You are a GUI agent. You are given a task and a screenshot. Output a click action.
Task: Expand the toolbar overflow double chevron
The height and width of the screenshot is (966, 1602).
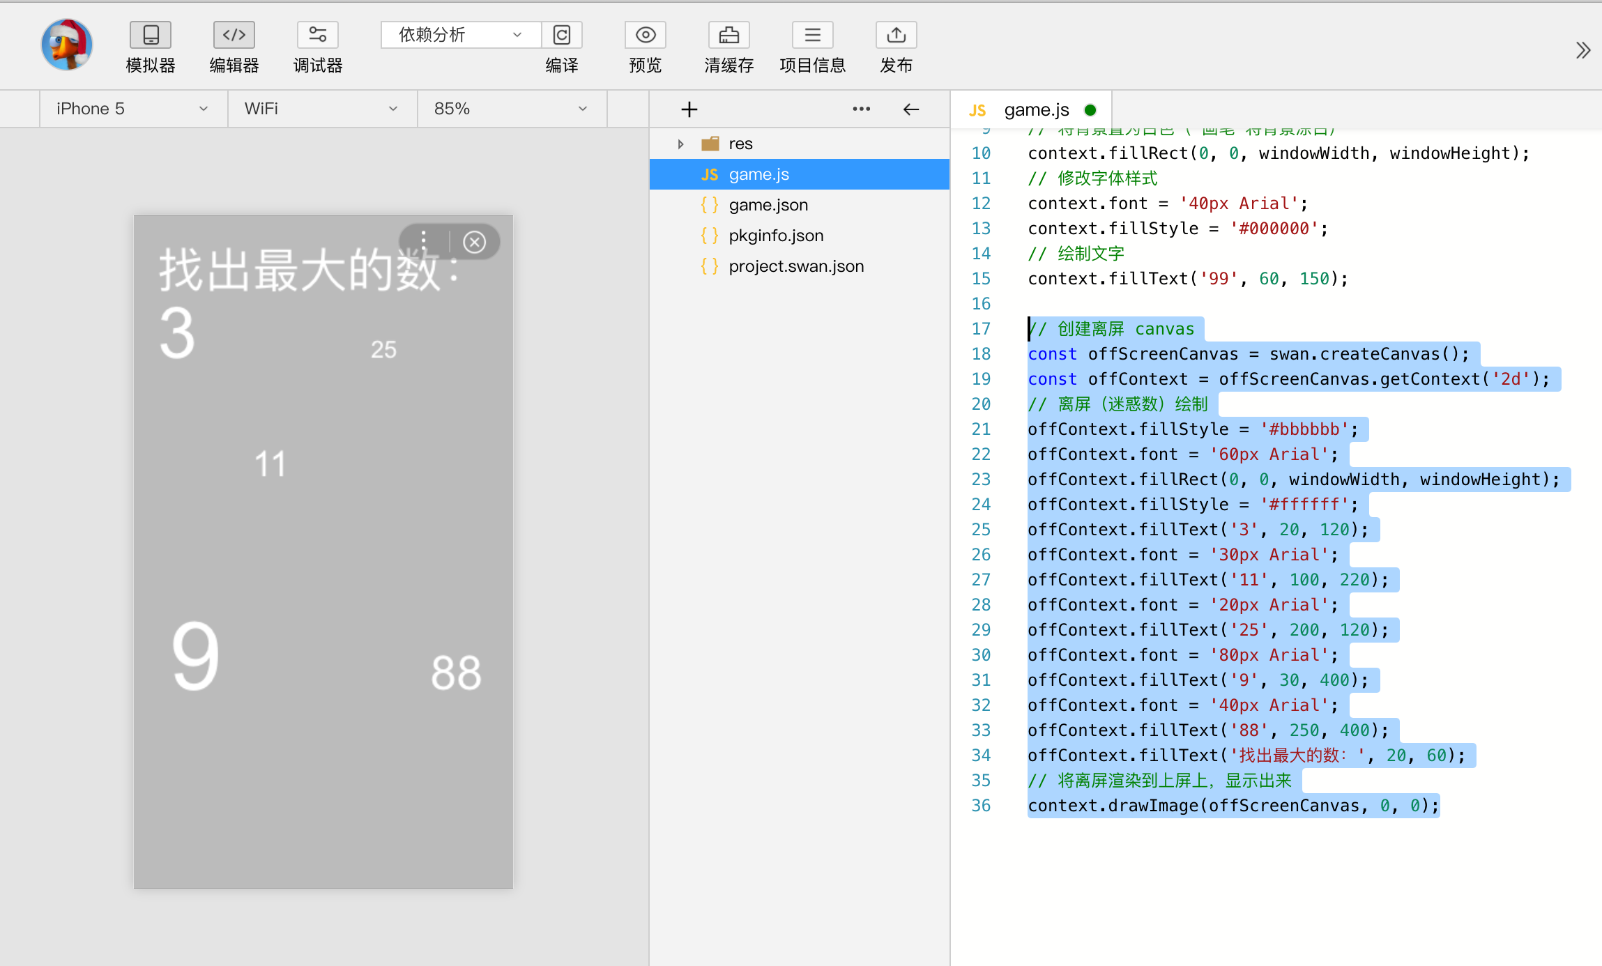(1582, 50)
